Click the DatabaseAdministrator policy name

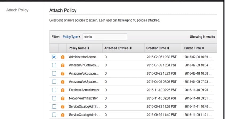[x=84, y=90]
